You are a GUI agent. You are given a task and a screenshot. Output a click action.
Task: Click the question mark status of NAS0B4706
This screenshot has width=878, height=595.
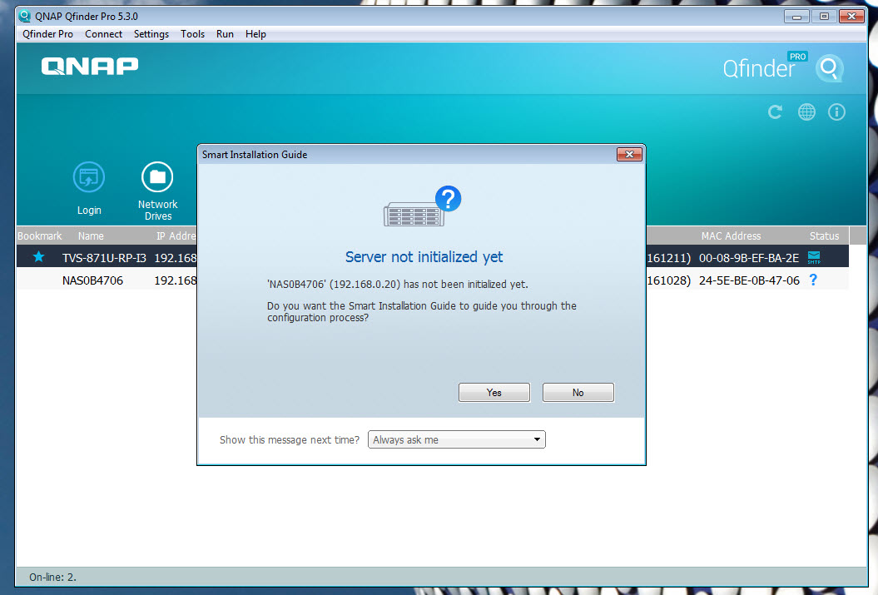(x=813, y=280)
